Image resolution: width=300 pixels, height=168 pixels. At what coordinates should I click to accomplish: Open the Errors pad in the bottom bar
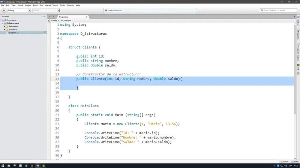285,162
